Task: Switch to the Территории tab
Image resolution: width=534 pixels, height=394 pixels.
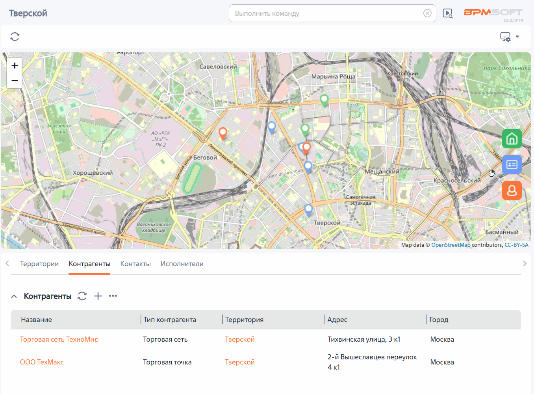Action: (x=39, y=264)
